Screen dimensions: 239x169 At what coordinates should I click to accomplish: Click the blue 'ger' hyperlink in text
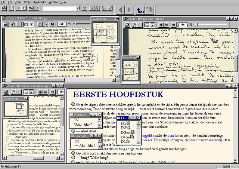click(x=113, y=122)
